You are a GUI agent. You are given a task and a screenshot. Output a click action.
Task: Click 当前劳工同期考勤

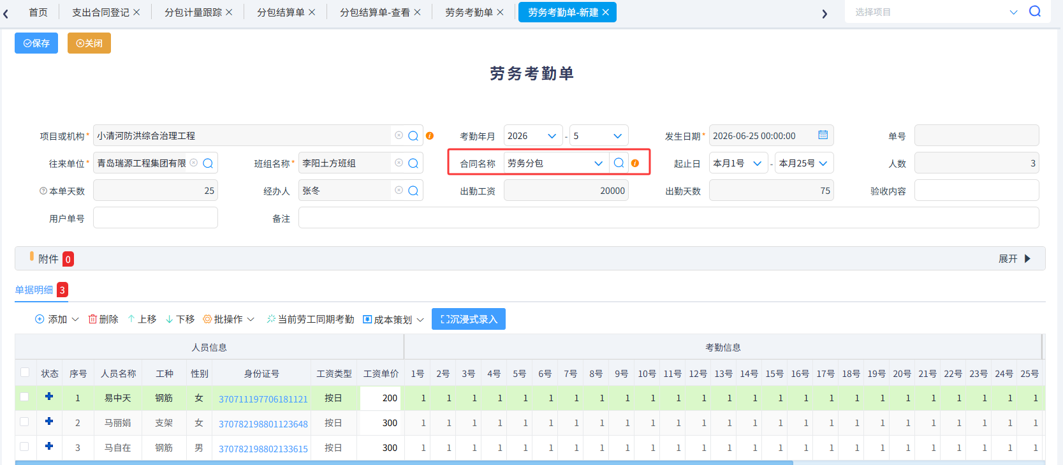[x=311, y=319]
